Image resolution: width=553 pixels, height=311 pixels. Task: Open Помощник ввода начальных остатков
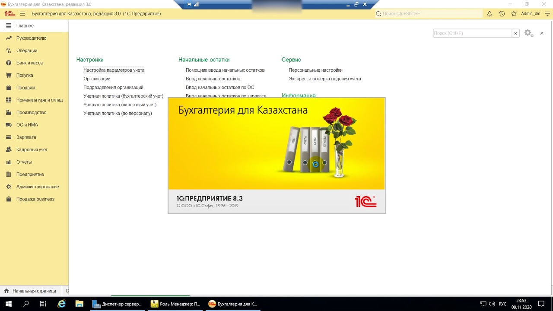click(x=225, y=70)
